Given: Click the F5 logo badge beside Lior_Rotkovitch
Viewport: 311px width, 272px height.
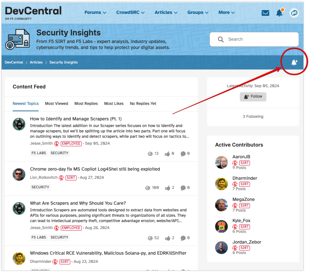Looking at the screenshot, I should 61,178.
